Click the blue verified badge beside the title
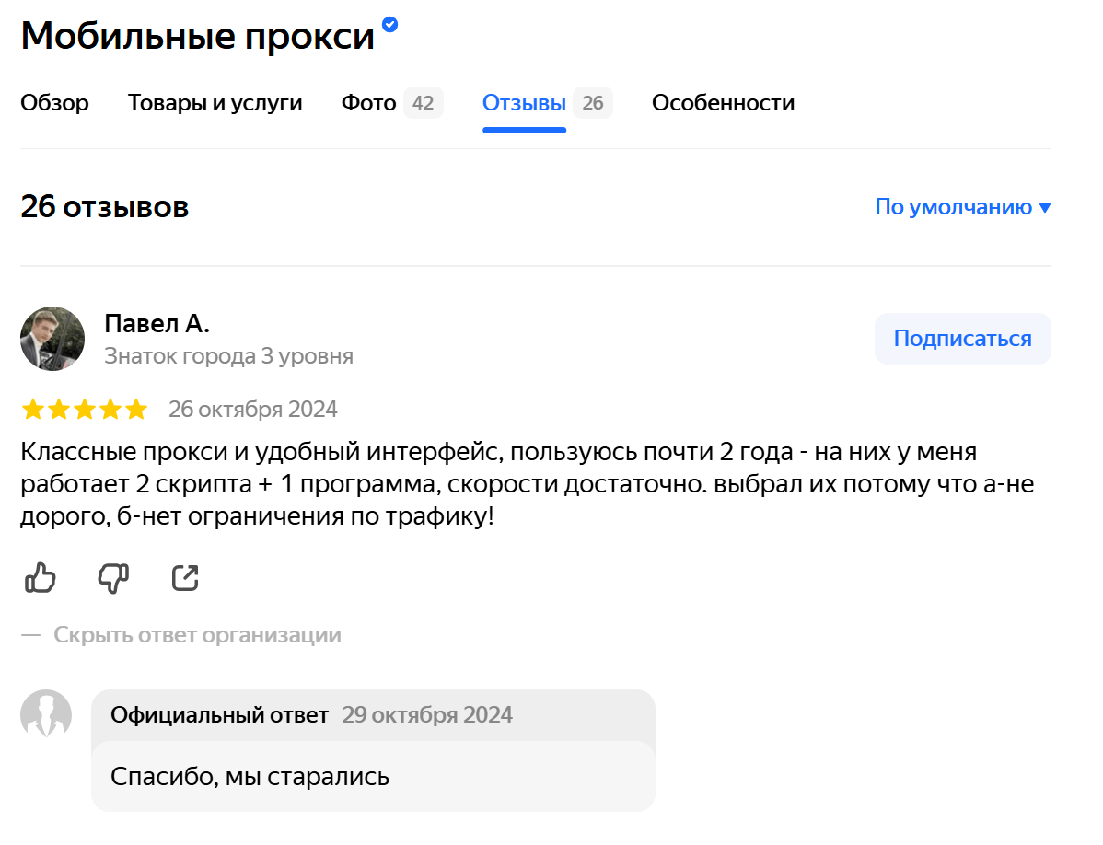 coord(390,25)
